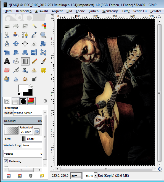Select the Clone stamp tool
The width and height of the screenshot is (164, 182).
click(x=34, y=70)
